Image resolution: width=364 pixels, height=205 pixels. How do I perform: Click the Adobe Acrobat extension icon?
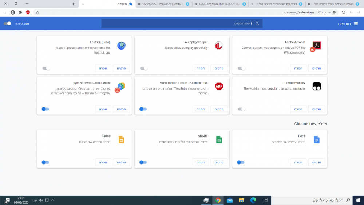(316, 46)
